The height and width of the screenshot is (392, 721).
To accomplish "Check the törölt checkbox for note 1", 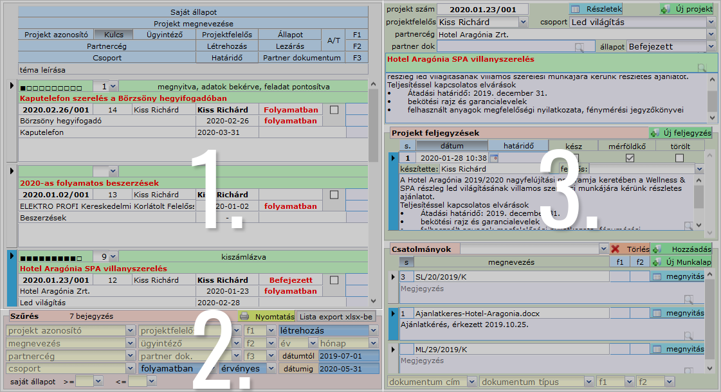I will (x=679, y=158).
